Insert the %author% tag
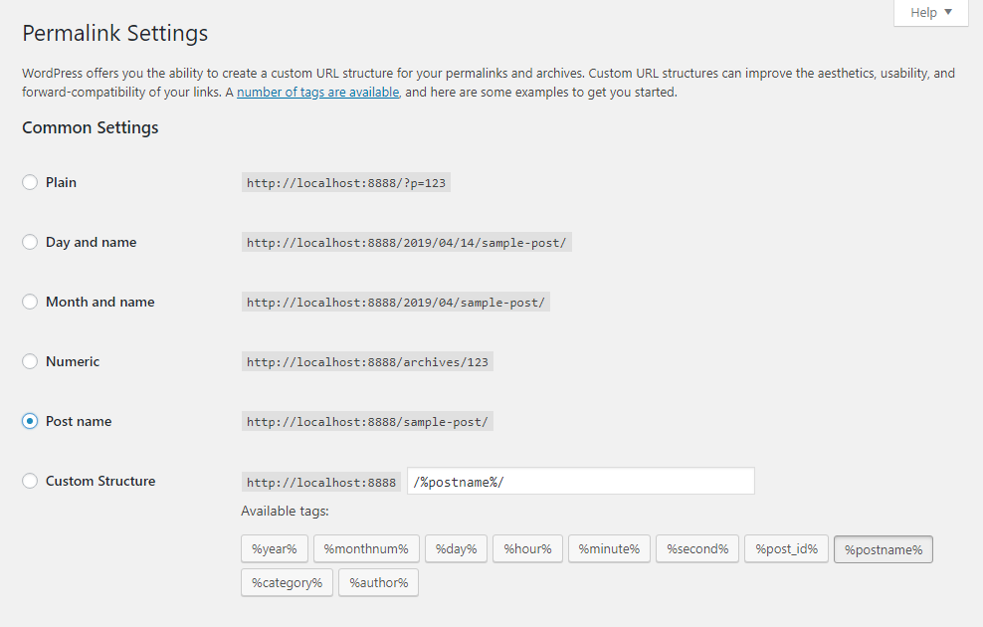This screenshot has height=627, width=983. [x=378, y=582]
